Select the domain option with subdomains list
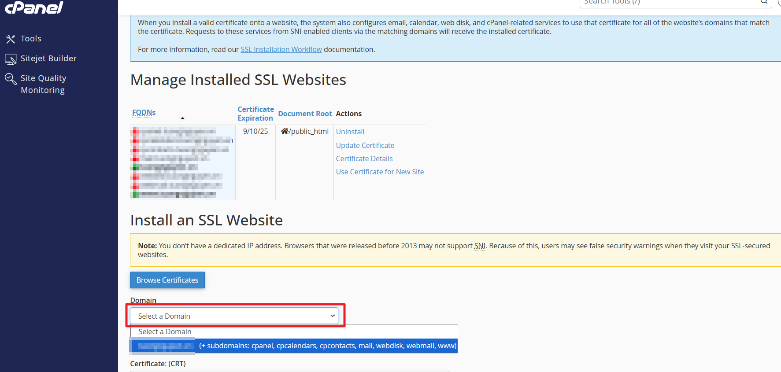 point(294,346)
